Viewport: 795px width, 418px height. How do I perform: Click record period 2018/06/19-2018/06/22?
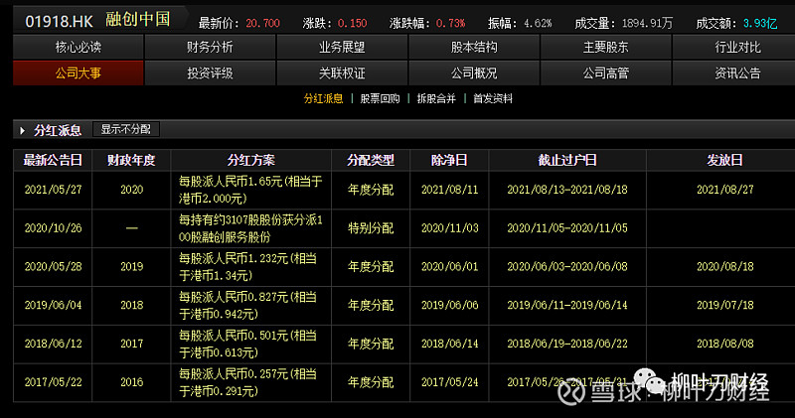click(567, 344)
